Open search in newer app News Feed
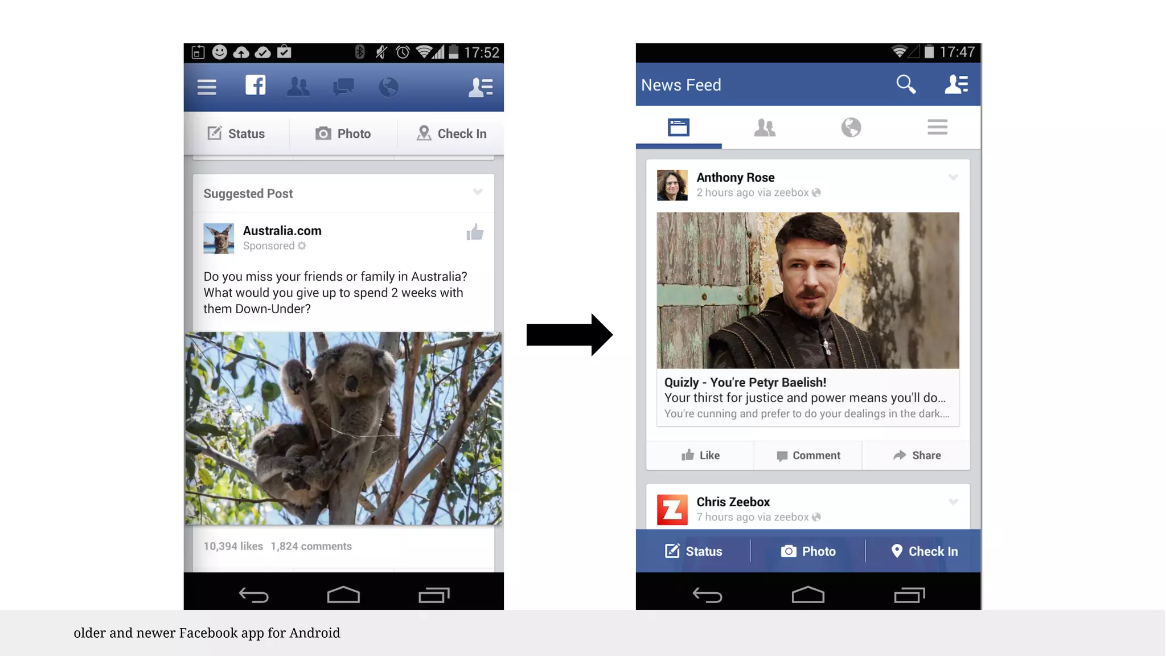This screenshot has width=1166, height=656. pos(906,84)
